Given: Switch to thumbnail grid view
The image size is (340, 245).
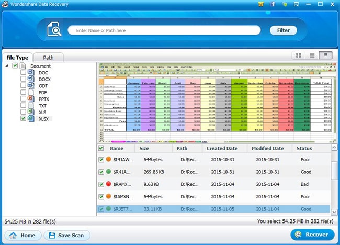Looking at the screenshot, I should point(298,55).
